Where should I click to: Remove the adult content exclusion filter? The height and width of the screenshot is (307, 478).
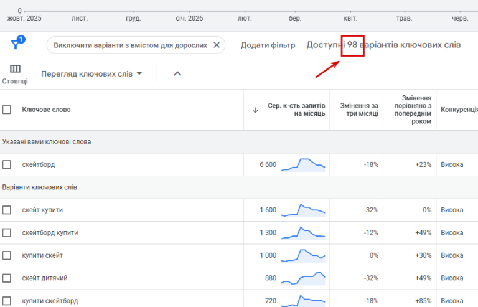[217, 45]
